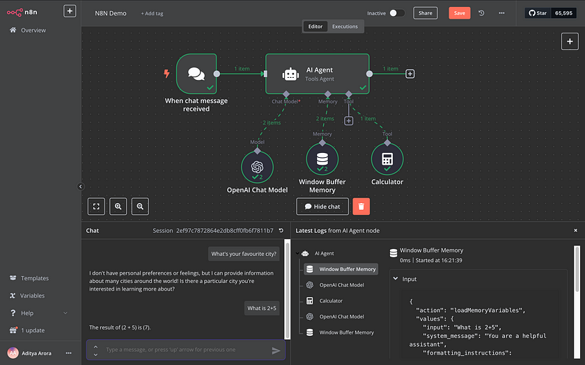Click the session ID text
Viewport: 585px width, 365px height.
tap(224, 231)
